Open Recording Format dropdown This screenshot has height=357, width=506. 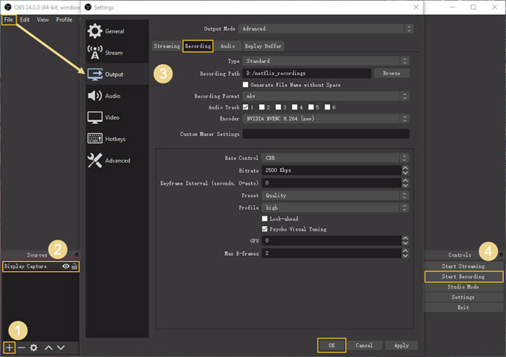326,96
